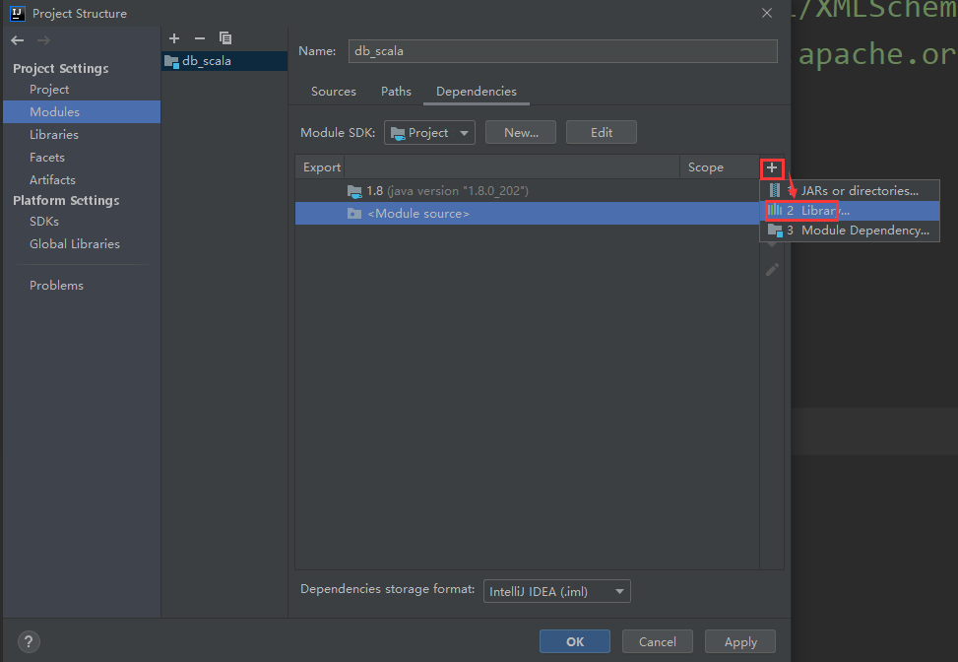The image size is (958, 662).
Task: Open Libraries settings section
Action: coord(54,135)
